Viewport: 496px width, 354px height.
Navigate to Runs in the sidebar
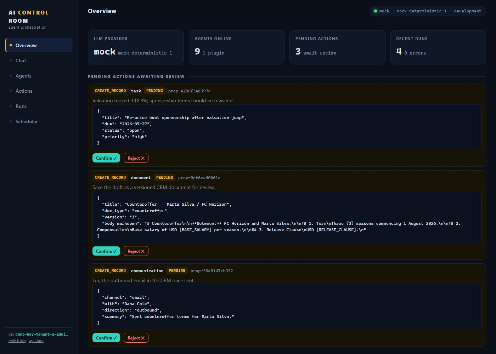tap(39, 106)
